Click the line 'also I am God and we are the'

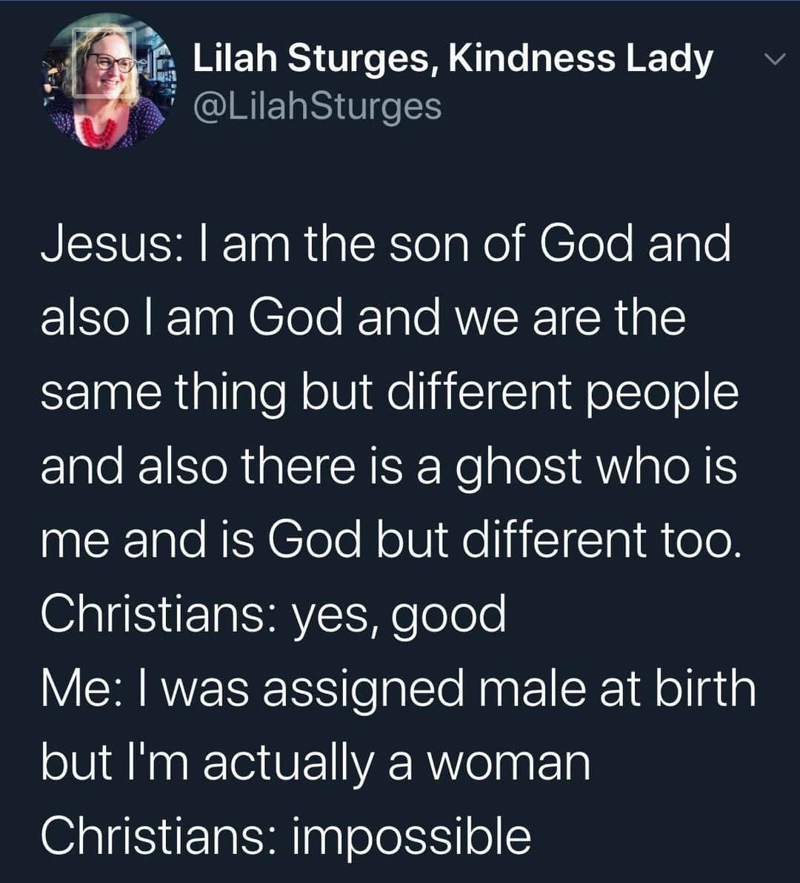[363, 317]
